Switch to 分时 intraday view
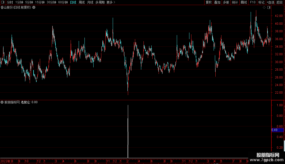Image resolution: width=285 pixels, height=164 pixels. pos(10,2)
